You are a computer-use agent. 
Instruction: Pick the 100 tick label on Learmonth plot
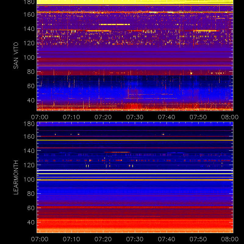coord(29,179)
